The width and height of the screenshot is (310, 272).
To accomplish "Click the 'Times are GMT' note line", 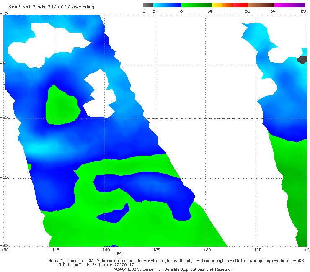I will 176,261.
